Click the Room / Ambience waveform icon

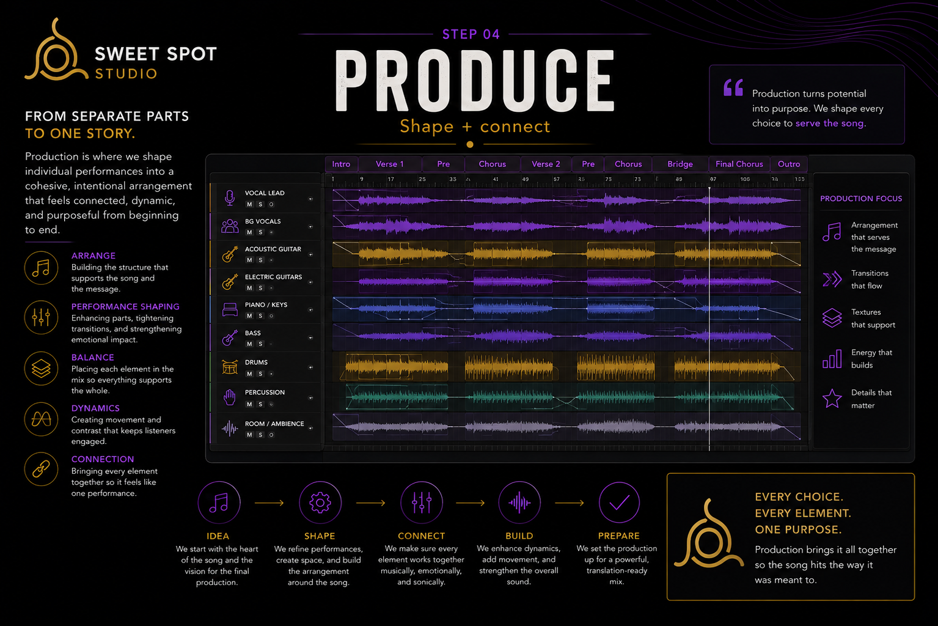click(x=230, y=429)
